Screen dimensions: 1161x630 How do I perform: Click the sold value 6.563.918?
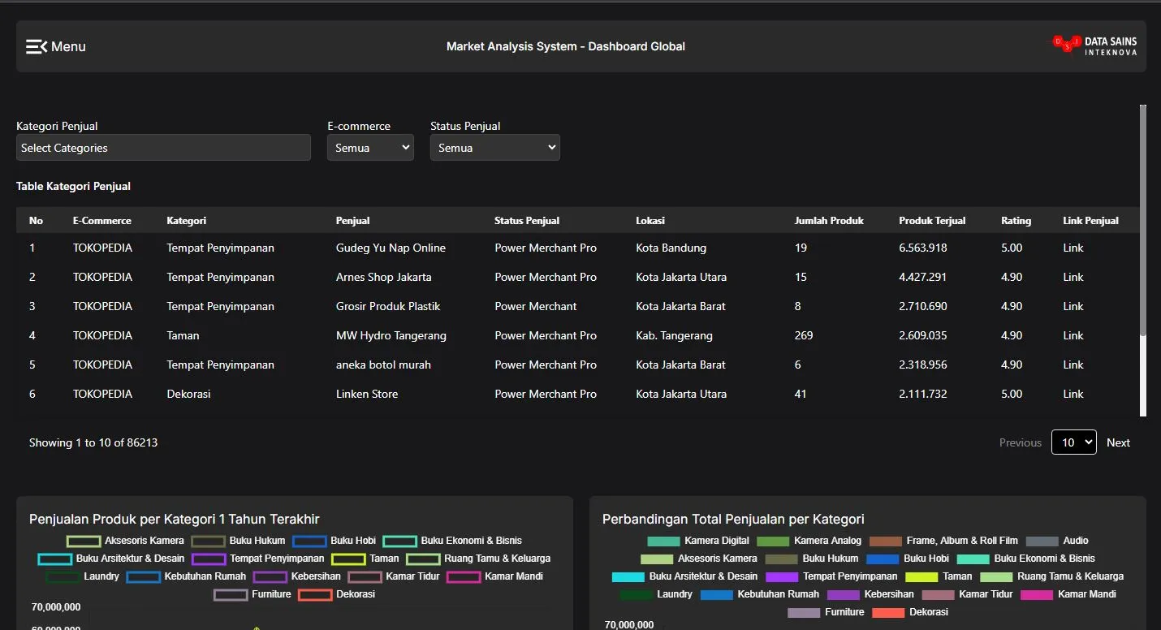click(923, 248)
